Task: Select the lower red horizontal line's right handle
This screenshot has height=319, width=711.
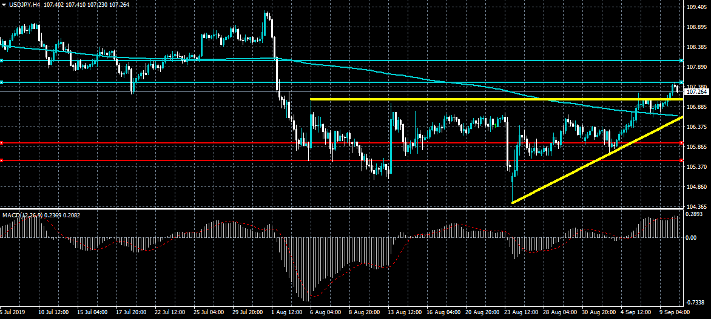Action: click(681, 160)
